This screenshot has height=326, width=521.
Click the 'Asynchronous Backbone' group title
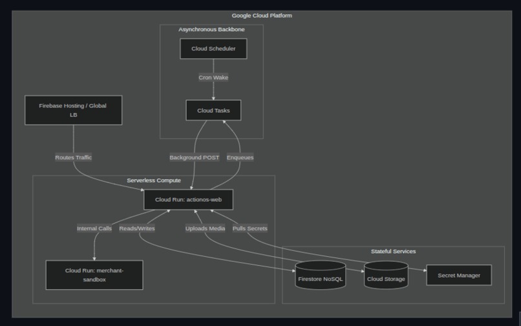point(211,29)
